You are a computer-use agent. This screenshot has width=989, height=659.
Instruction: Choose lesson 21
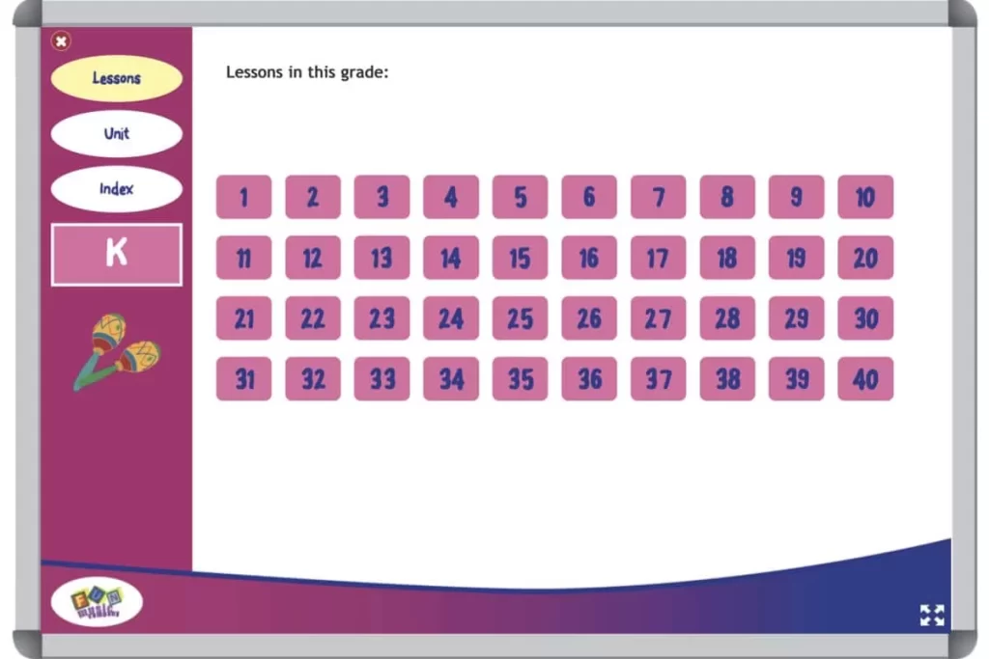tap(243, 318)
